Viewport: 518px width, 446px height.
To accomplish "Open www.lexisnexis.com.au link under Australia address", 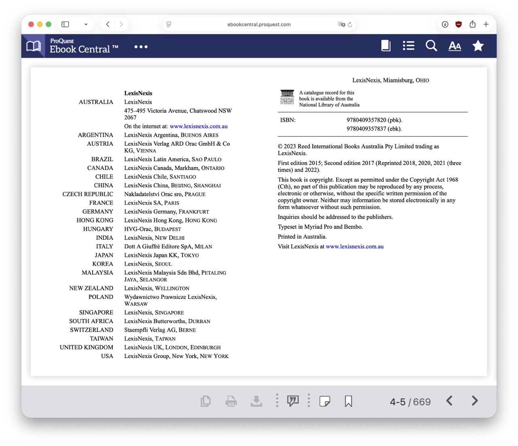I will [x=198, y=126].
